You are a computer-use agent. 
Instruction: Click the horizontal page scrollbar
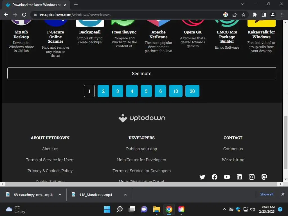141,184
